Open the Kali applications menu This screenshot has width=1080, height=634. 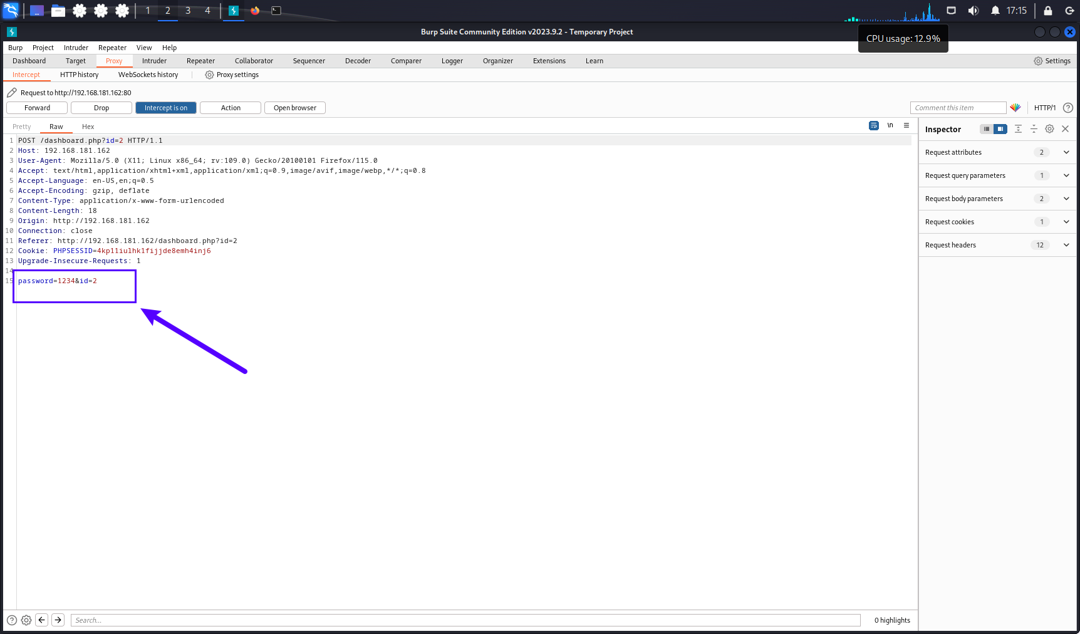11,11
